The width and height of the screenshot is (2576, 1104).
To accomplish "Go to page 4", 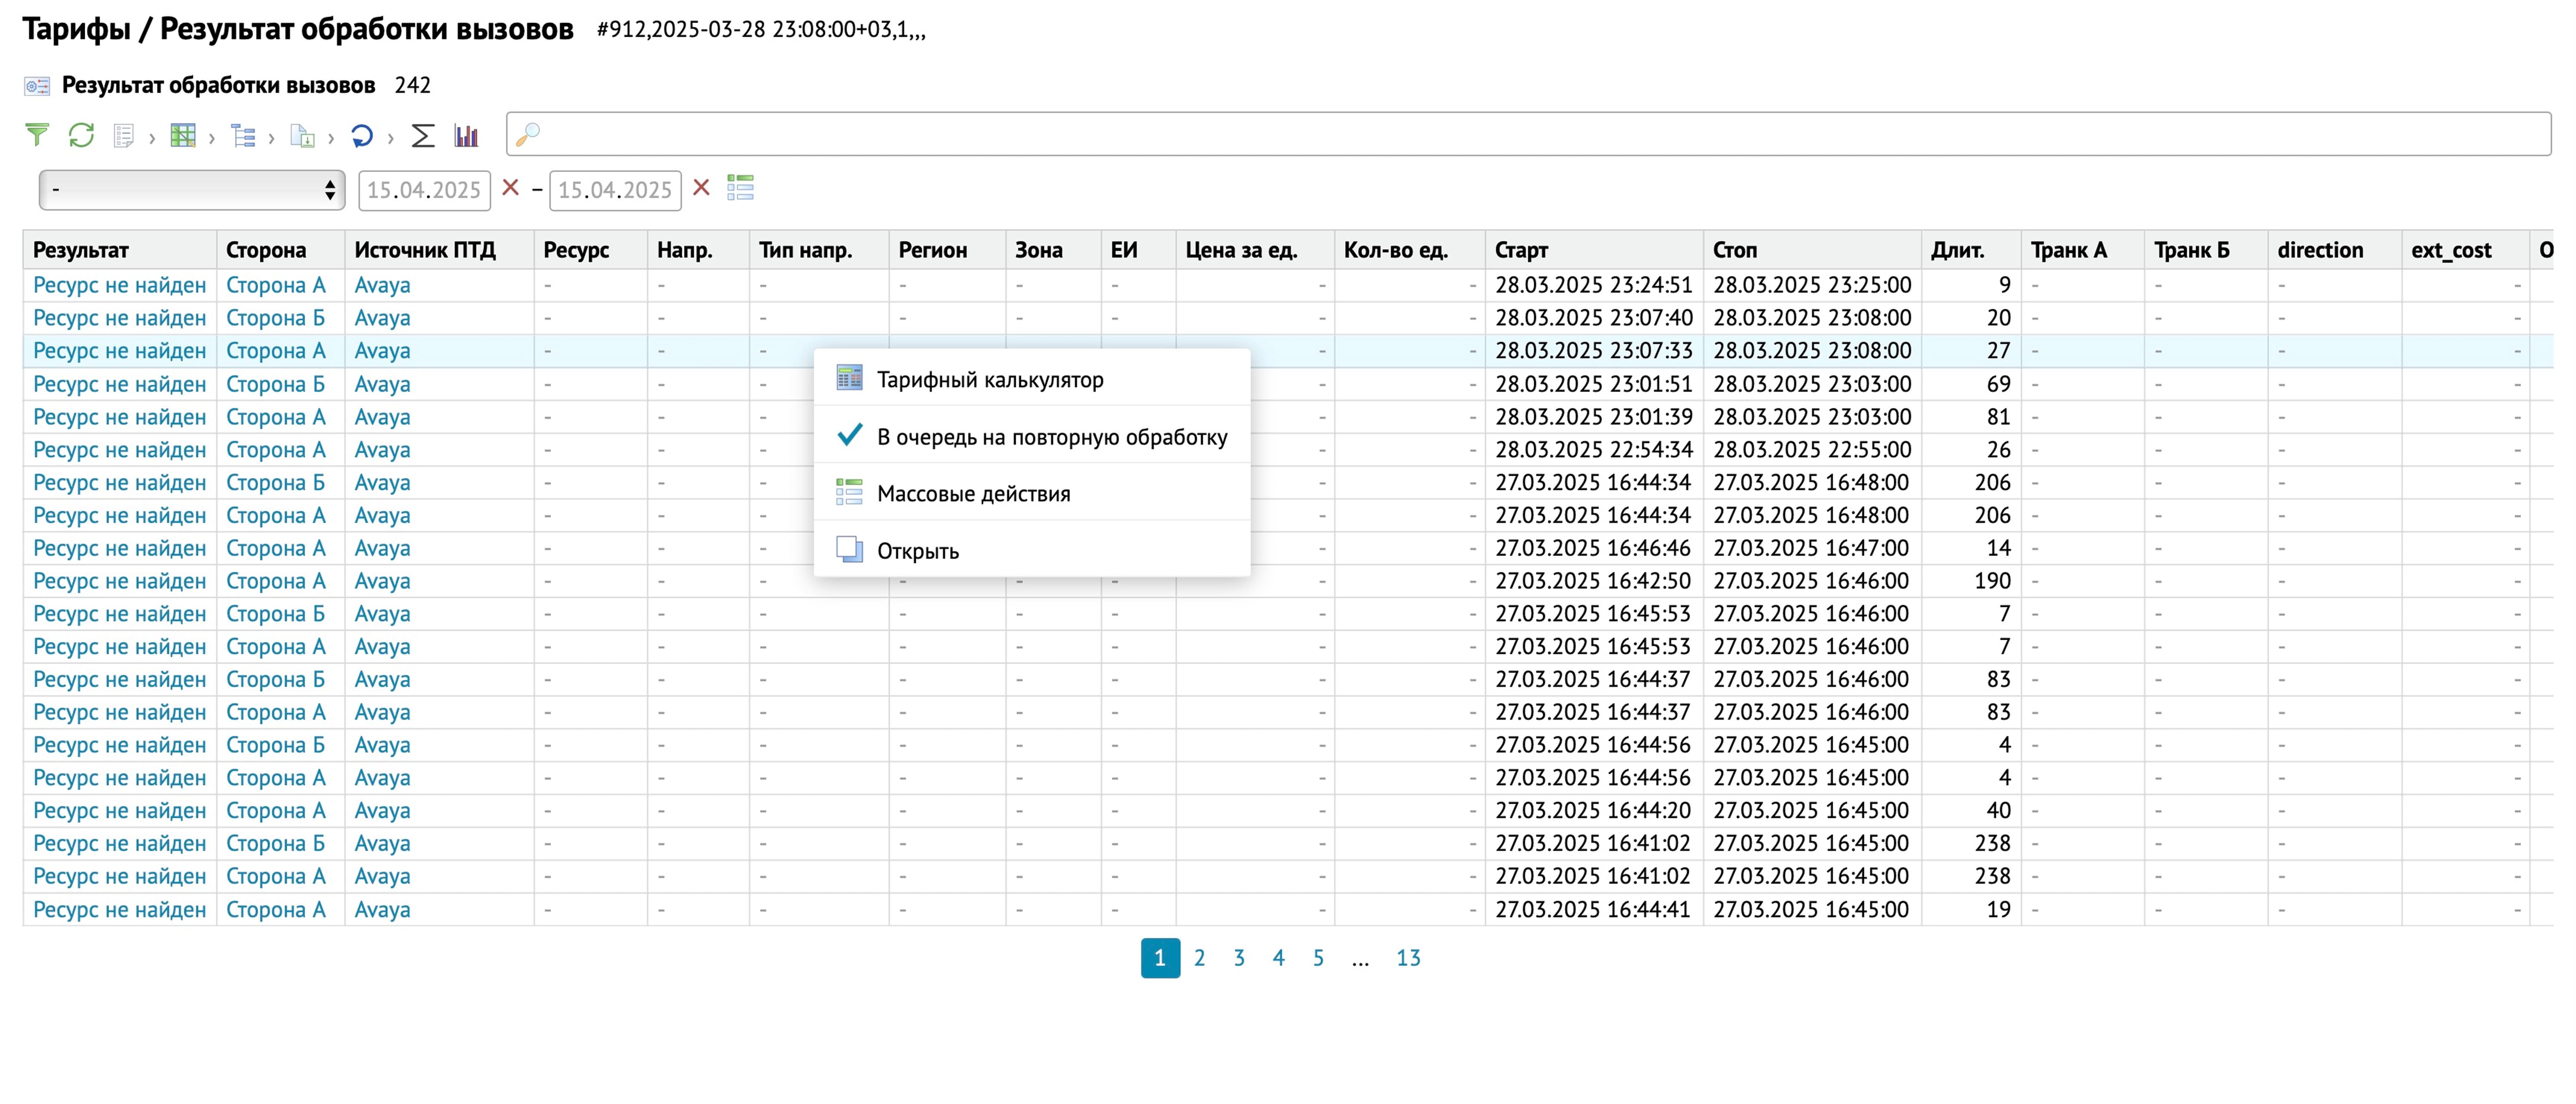I will click(x=1278, y=957).
